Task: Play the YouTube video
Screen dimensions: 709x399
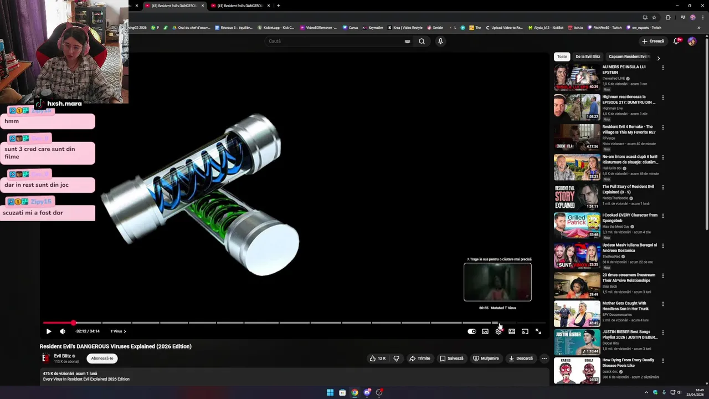Action: [x=49, y=331]
